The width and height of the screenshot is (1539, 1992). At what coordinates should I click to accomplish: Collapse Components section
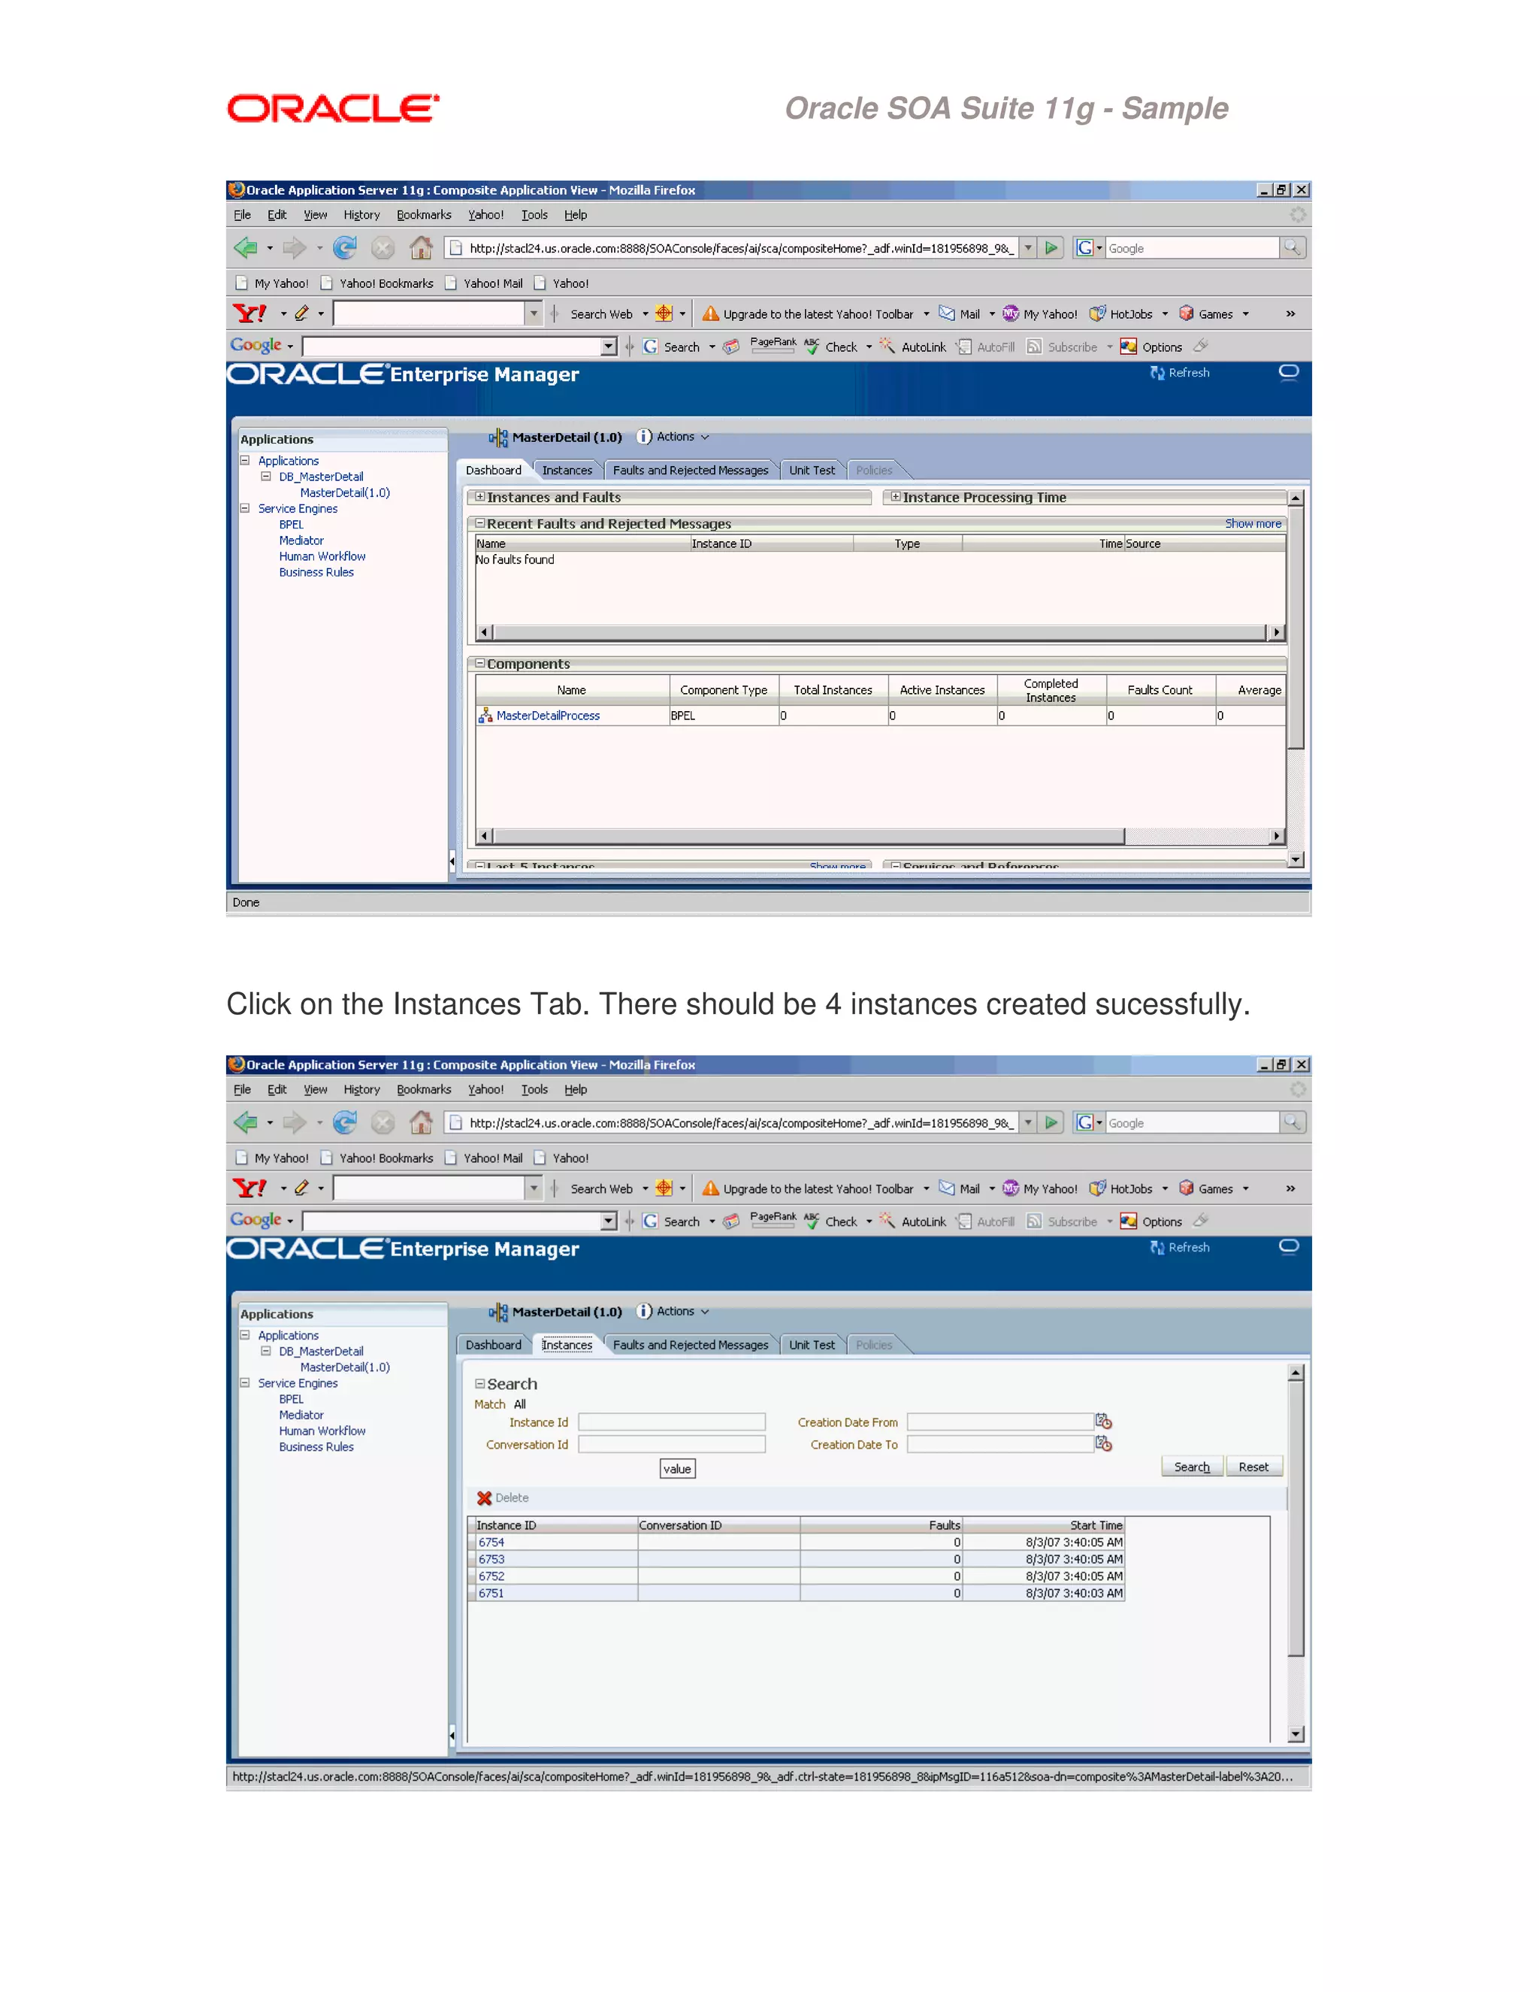[479, 664]
